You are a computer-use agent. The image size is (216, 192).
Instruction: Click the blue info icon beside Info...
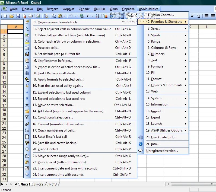click(141, 144)
